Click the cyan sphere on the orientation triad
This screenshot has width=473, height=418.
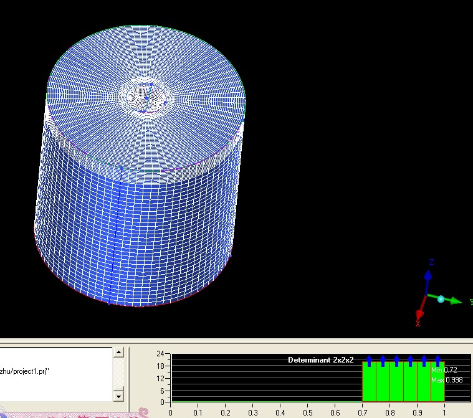(x=441, y=300)
